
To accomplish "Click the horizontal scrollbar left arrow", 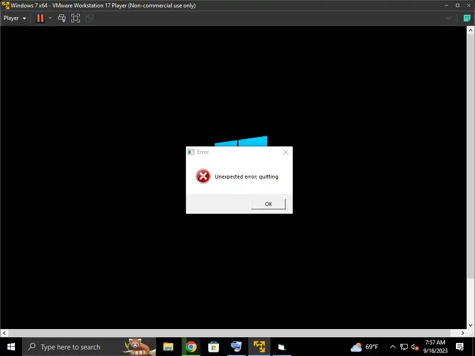I will [x=4, y=333].
